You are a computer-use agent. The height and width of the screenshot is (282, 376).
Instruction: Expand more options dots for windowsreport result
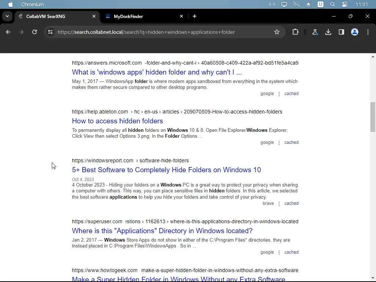pyautogui.click(x=279, y=203)
